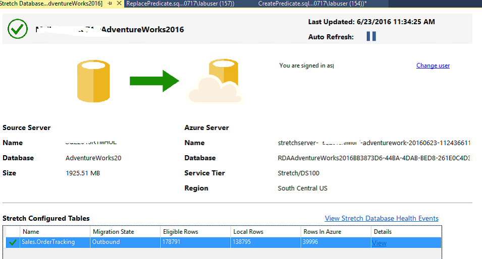
Task: Open View Stretch Database Health Events link
Action: coord(382,218)
